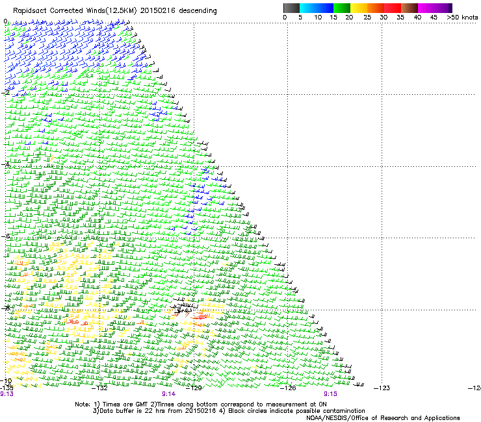
Task: Click the latitude label '-2' on left axis
Action: [5, 93]
